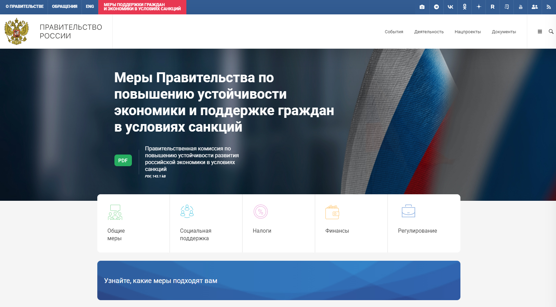Open the События menu item
The width and height of the screenshot is (556, 307).
(394, 32)
